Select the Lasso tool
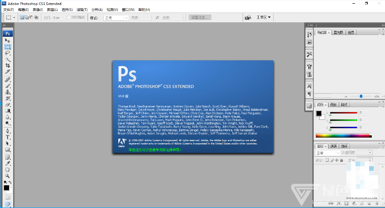Viewport: 385px width, 208px height. pyautogui.click(x=8, y=53)
